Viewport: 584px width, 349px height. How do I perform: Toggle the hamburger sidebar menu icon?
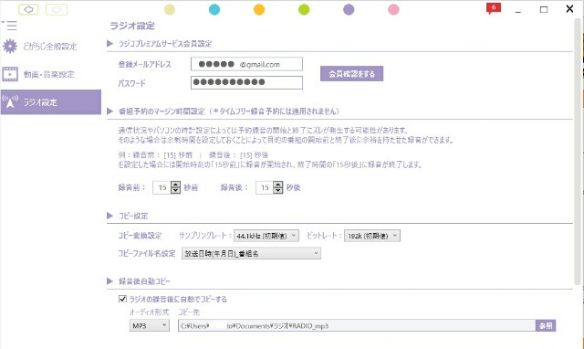click(11, 26)
